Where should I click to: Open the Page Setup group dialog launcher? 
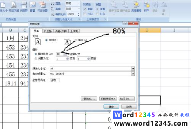[x=47, y=19]
